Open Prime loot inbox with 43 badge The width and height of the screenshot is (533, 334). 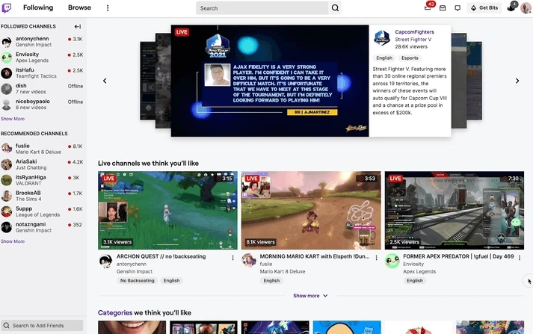click(x=428, y=7)
